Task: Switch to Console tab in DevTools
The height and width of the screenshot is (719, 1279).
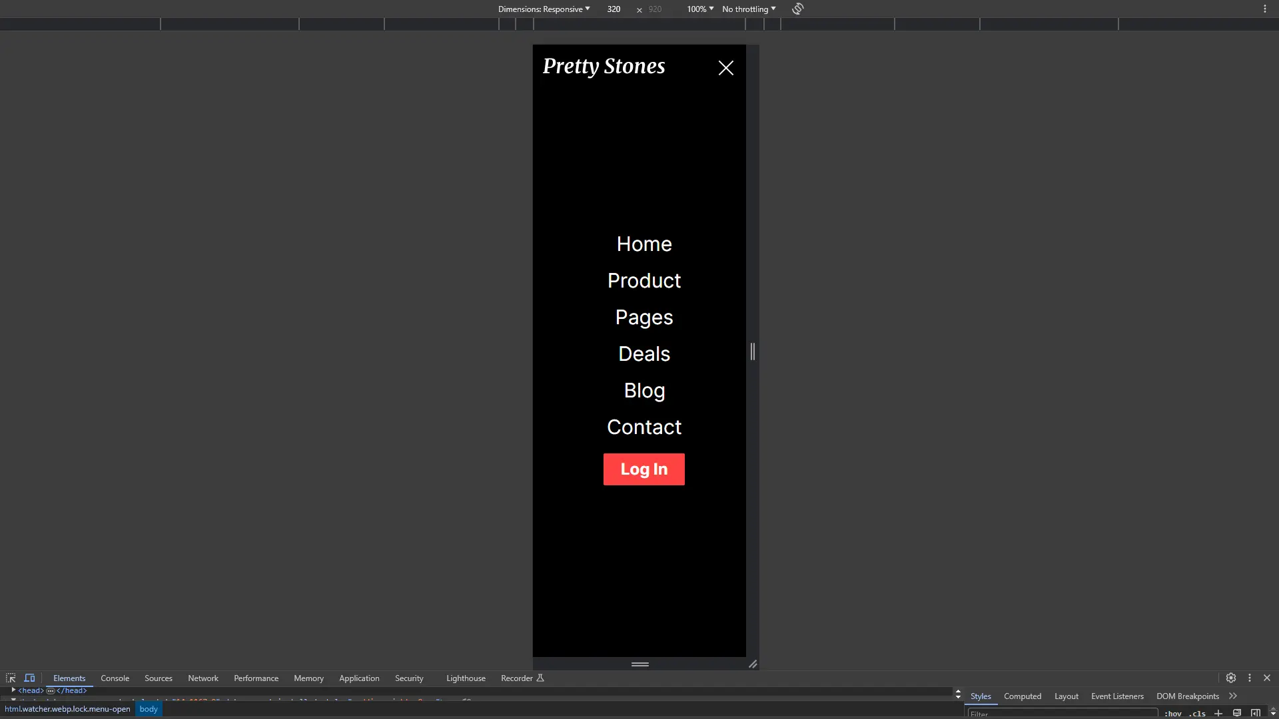Action: [115, 678]
